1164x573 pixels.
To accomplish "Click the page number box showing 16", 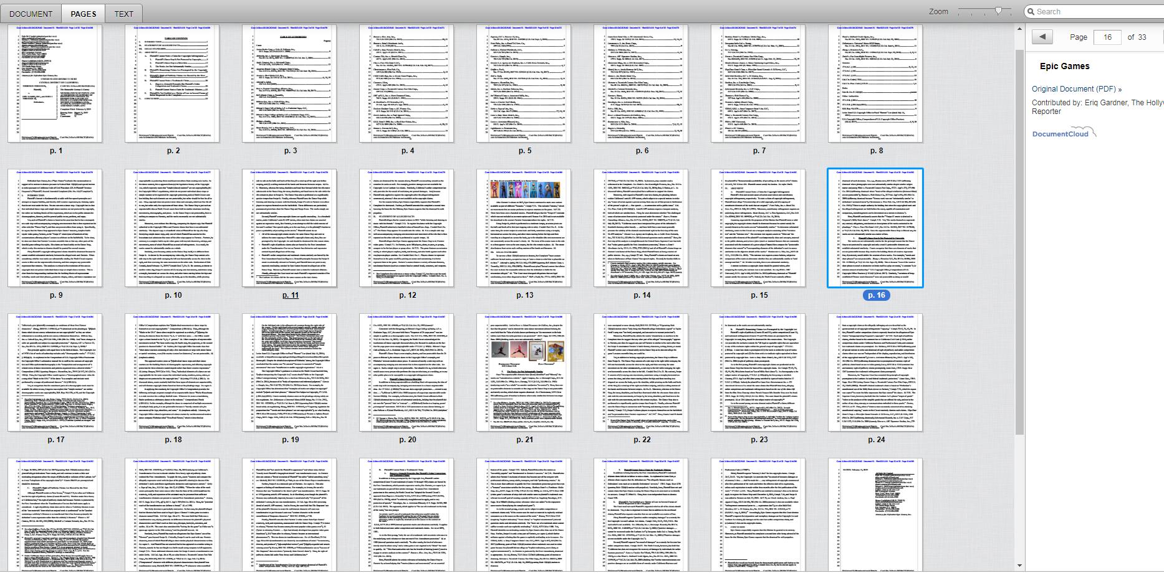I will click(x=1107, y=37).
